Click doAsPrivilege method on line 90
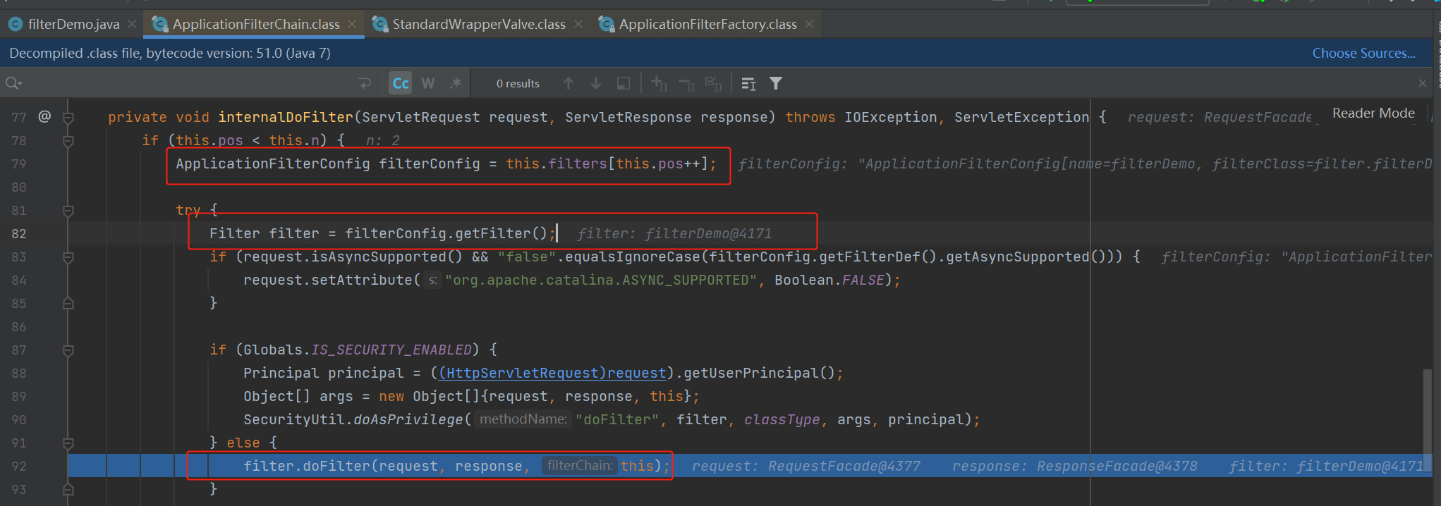This screenshot has height=506, width=1441. pos(408,419)
